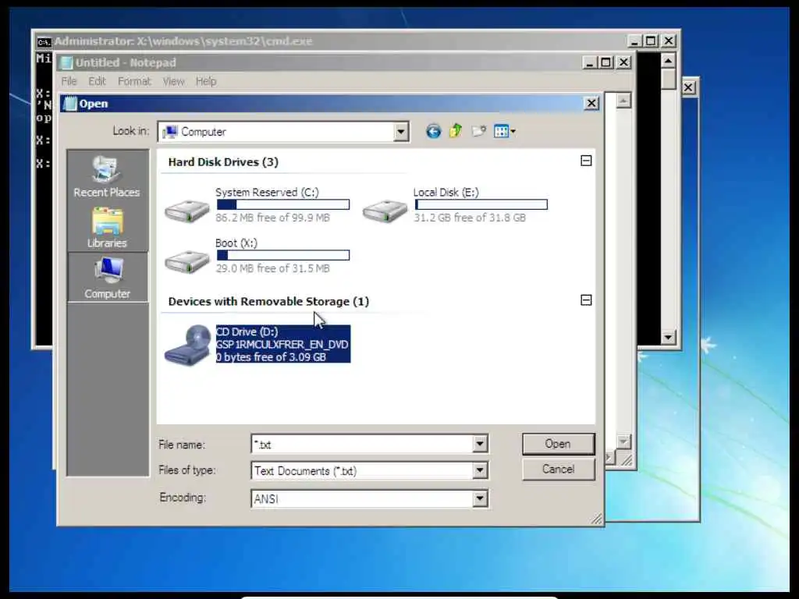The height and width of the screenshot is (599, 799).
Task: Click Notepad vertical scrollbar down arrow
Action: pyautogui.click(x=623, y=441)
